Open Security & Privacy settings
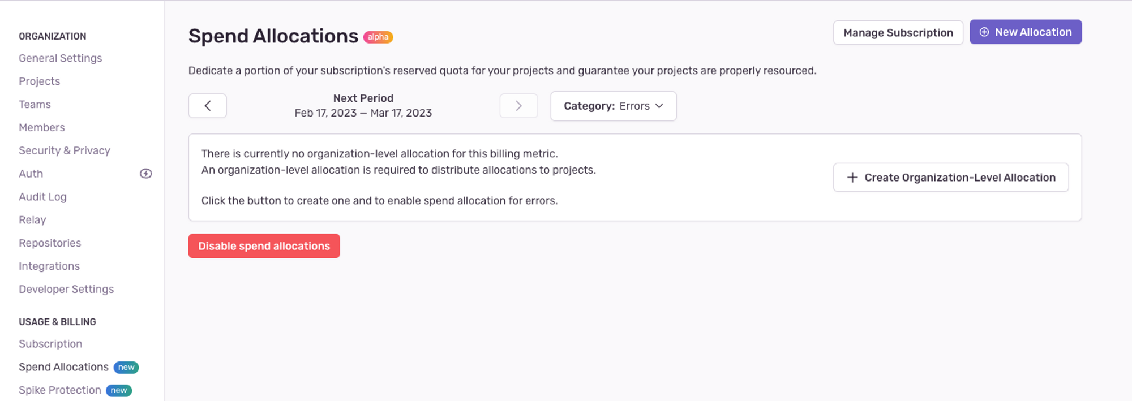 pos(64,150)
